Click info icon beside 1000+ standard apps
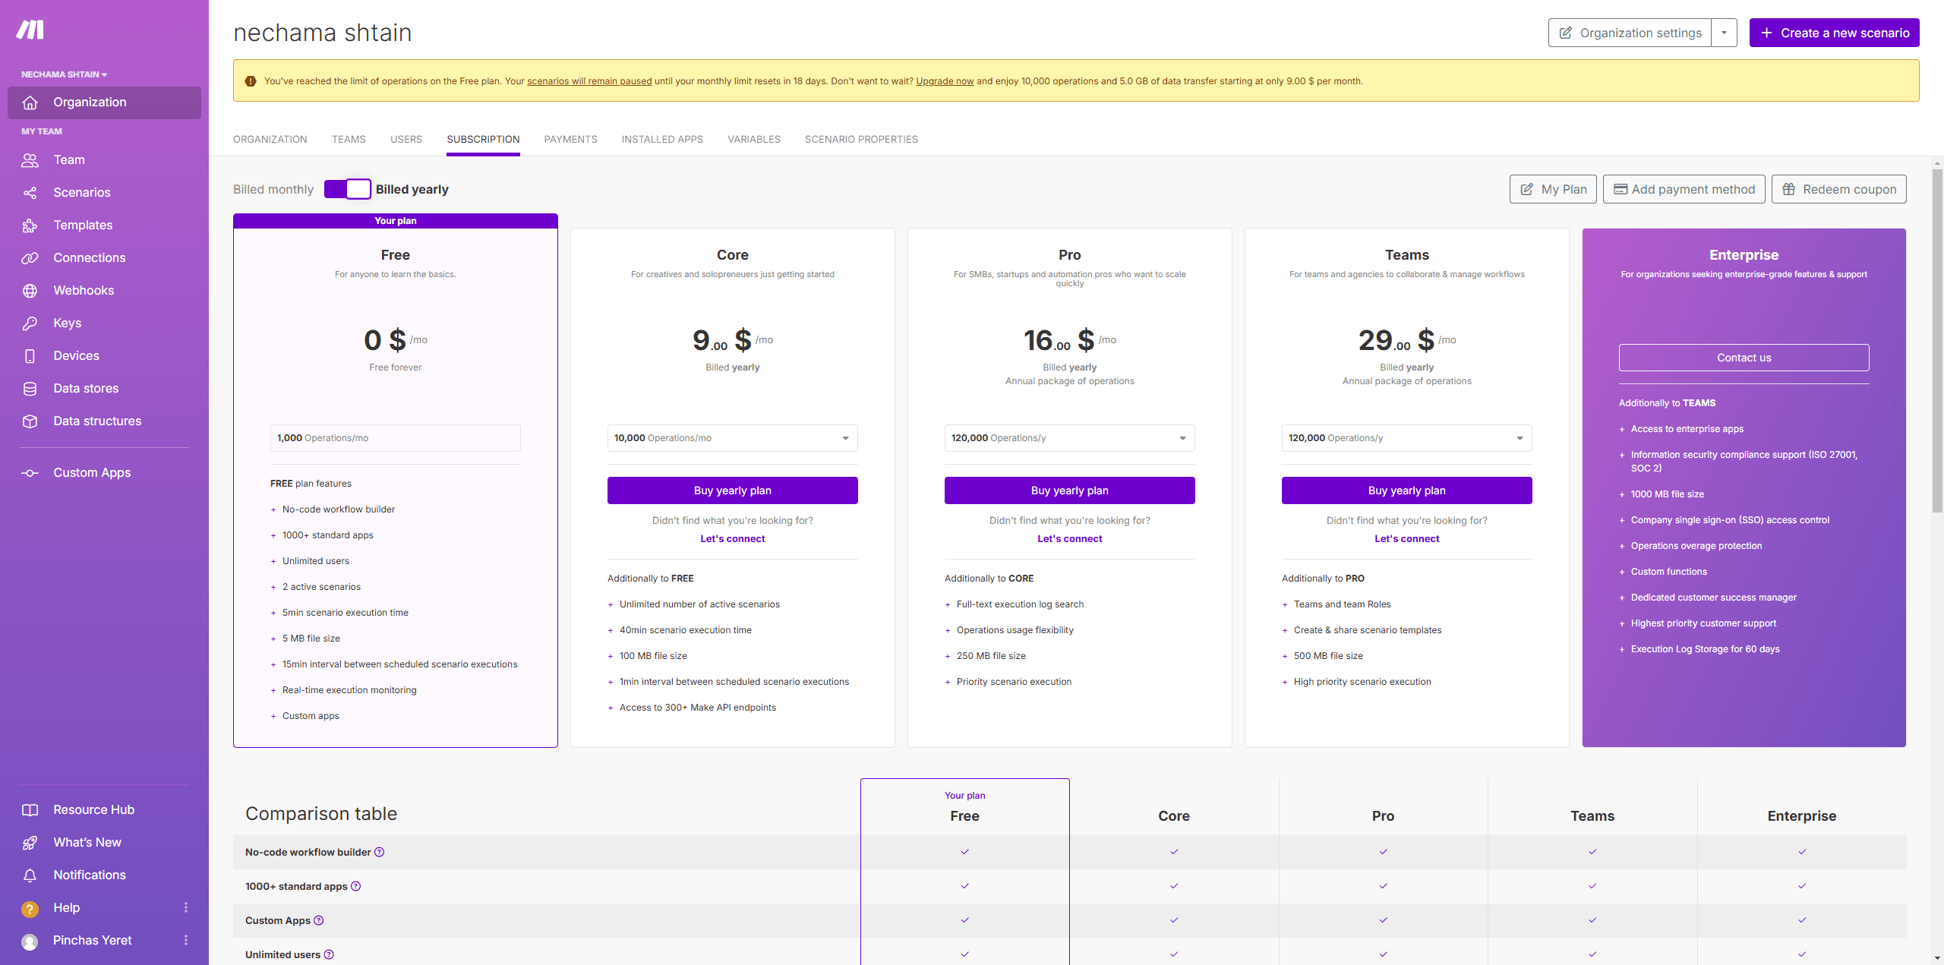This screenshot has width=1944, height=965. [x=356, y=886]
